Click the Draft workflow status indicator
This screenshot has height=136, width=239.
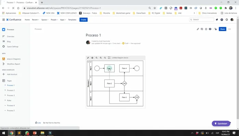tap(125, 44)
